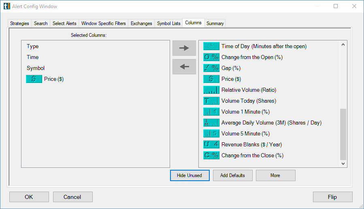Click the Gap (%) icon
Image resolution: width=364 pixels, height=209 pixels.
pyautogui.click(x=211, y=68)
